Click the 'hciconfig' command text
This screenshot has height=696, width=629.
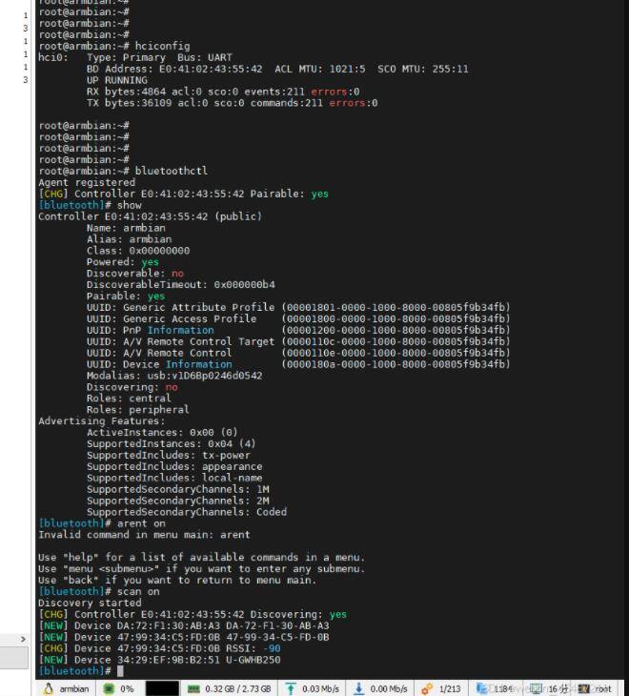click(x=162, y=46)
